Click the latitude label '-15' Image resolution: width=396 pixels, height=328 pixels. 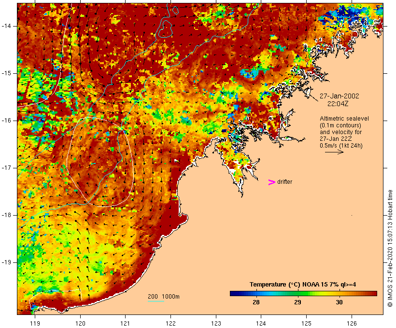coord(6,73)
